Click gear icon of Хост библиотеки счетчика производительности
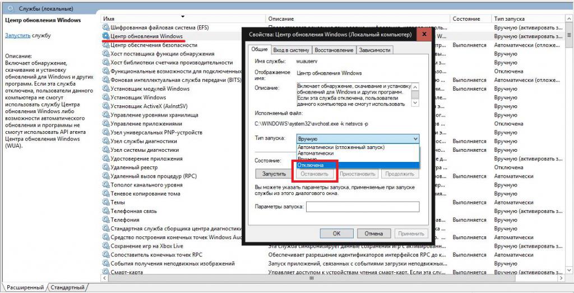The width and height of the screenshot is (574, 293). [x=106, y=63]
